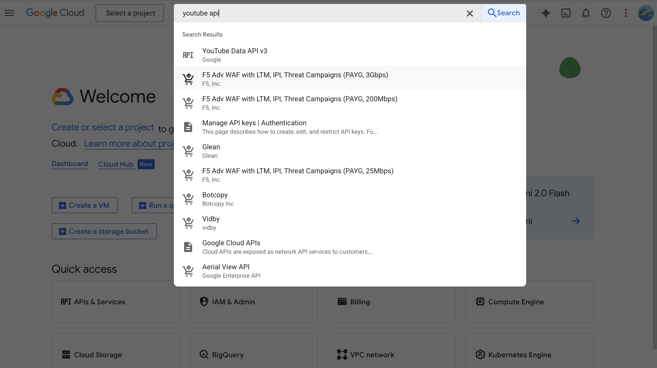Click the Run a query button
The height and width of the screenshot is (368, 657).
pos(153,205)
